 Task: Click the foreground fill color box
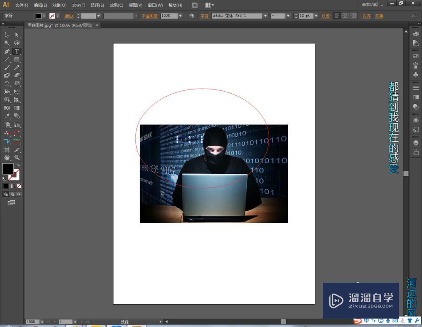point(8,169)
